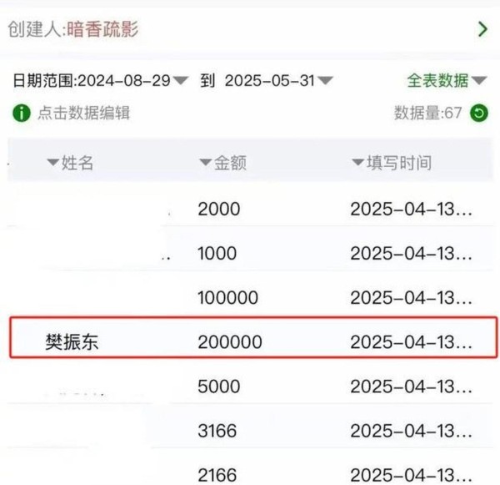Tap the green right chevron at top

pyautogui.click(x=482, y=29)
